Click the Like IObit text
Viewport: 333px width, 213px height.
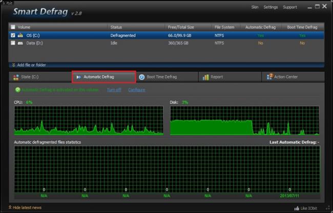(309, 208)
